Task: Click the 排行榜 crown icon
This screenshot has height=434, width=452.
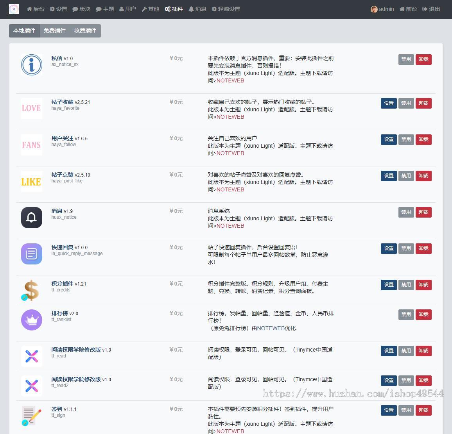Action: click(31, 320)
